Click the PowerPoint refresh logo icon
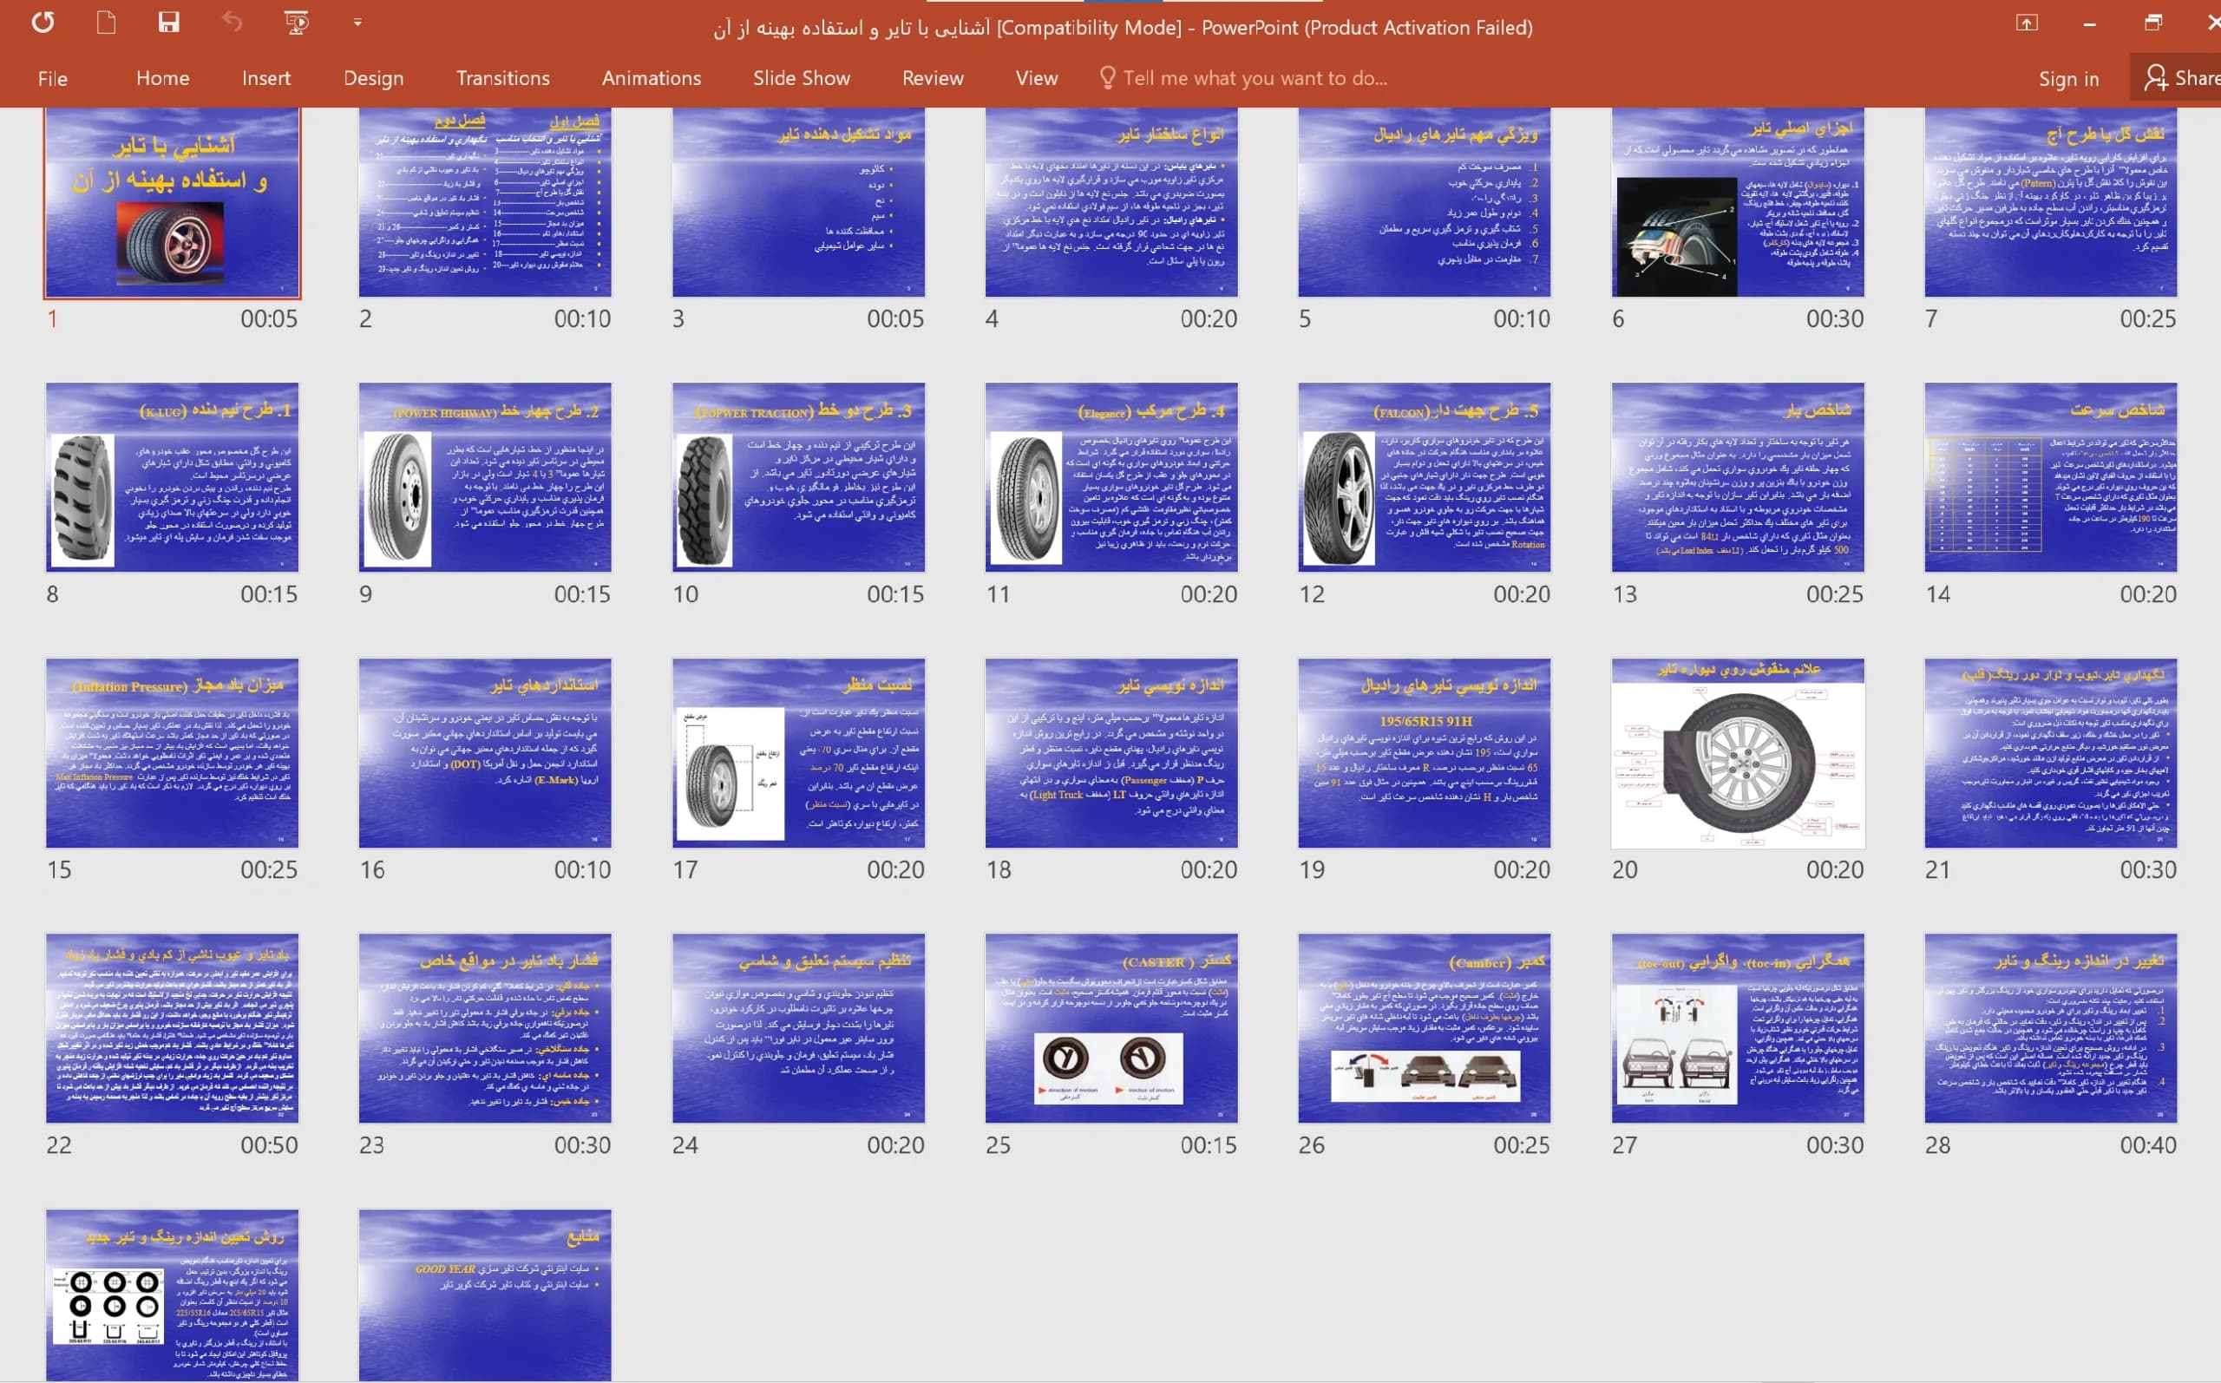 [43, 23]
